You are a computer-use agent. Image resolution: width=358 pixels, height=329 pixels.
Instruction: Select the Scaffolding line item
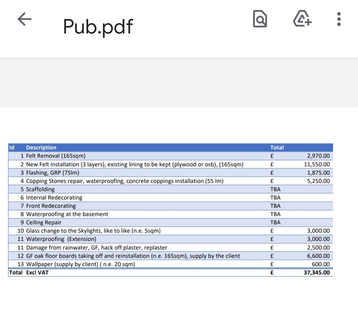[40, 190]
